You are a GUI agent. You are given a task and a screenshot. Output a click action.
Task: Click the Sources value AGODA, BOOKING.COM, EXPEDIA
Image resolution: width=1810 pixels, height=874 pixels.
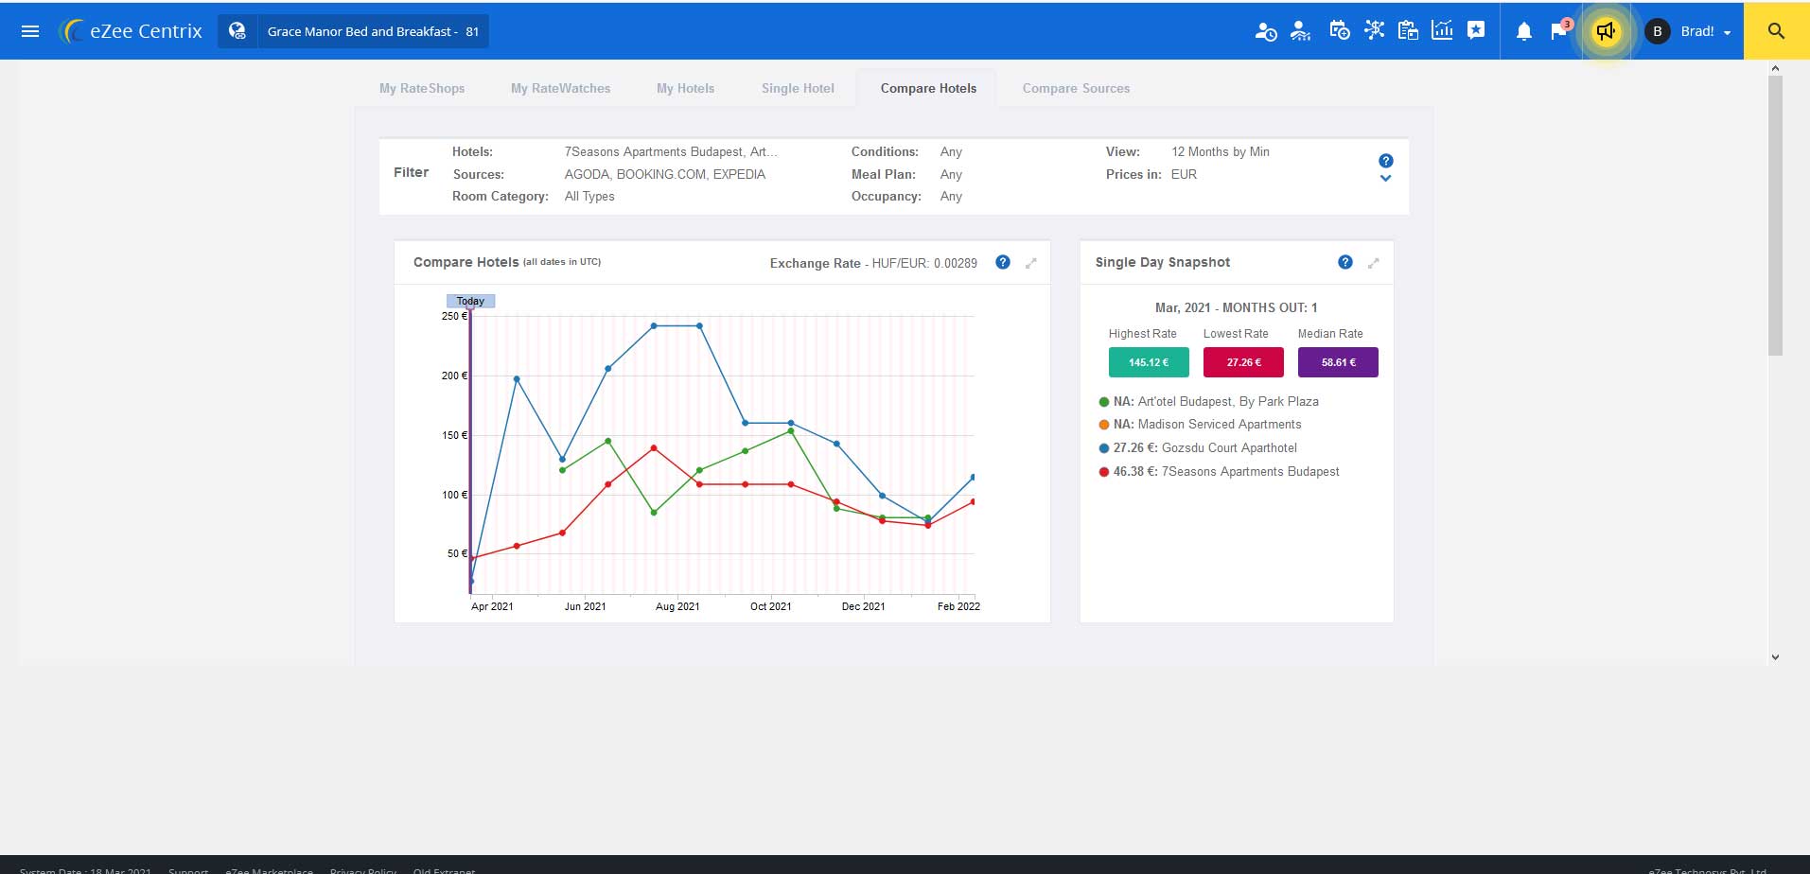(x=665, y=174)
